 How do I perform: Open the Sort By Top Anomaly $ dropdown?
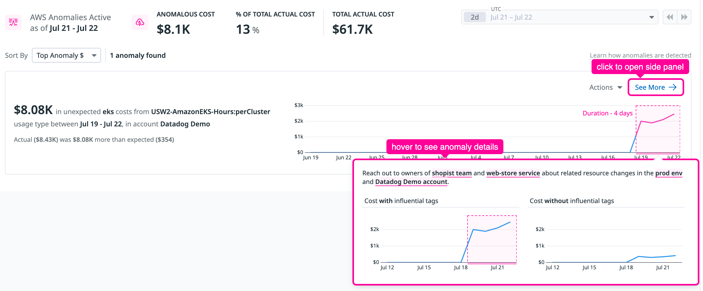[66, 55]
